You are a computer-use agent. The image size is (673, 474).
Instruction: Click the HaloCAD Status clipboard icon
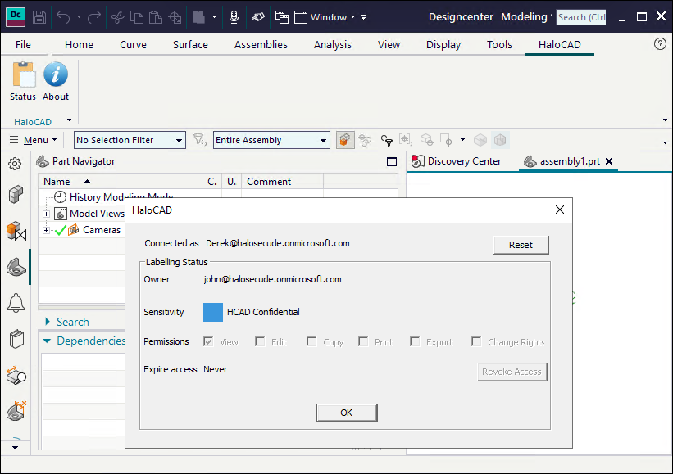24,74
